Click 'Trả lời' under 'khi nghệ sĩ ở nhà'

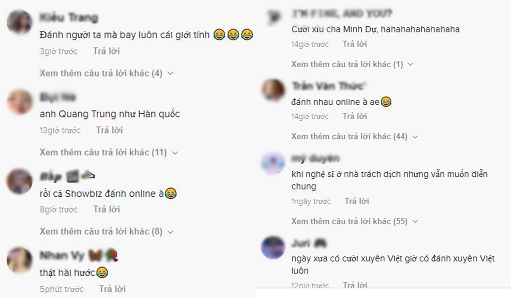(x=357, y=201)
